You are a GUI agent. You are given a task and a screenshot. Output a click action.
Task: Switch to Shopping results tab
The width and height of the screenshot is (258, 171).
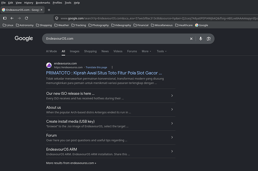pyautogui.click(x=90, y=51)
